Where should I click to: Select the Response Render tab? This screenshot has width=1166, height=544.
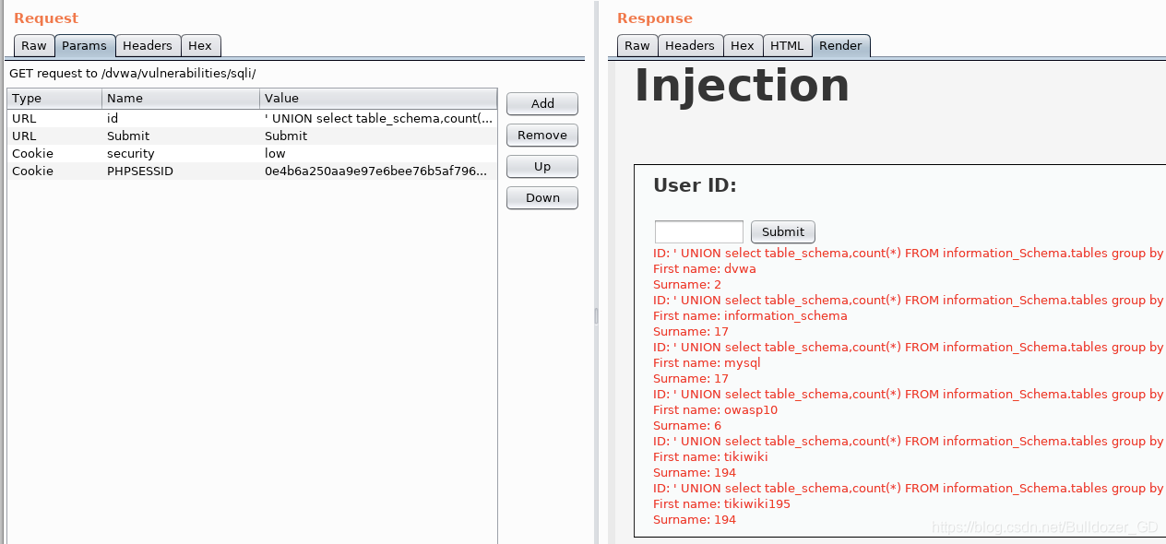coord(841,45)
